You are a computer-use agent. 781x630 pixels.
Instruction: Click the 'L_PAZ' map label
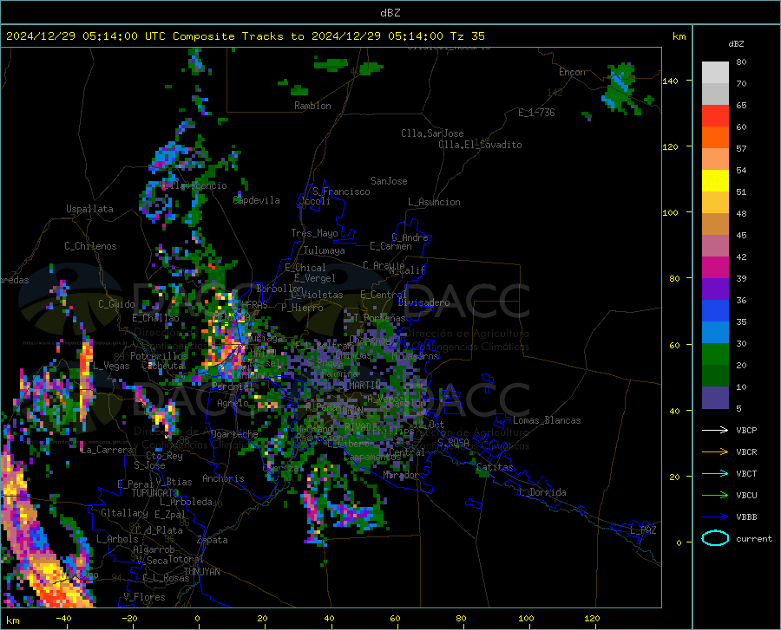click(x=643, y=530)
